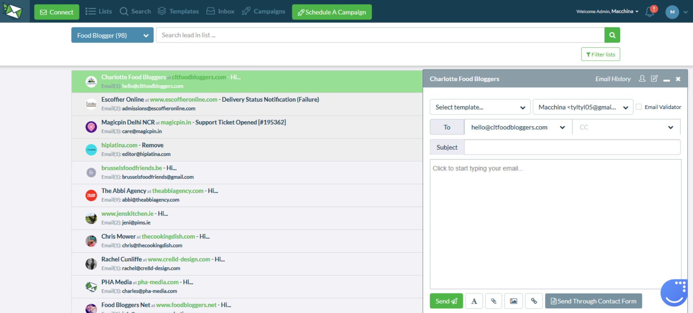Open the text formatting 'A' tool
The width and height of the screenshot is (693, 313).
(474, 301)
